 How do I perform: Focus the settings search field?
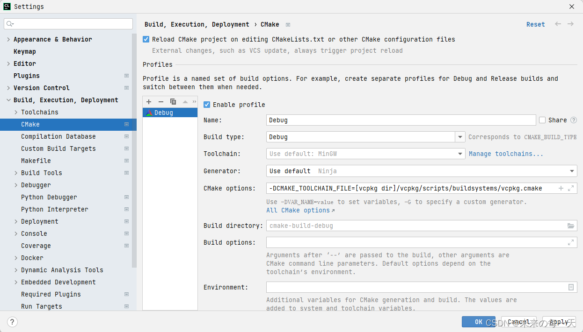click(68, 24)
